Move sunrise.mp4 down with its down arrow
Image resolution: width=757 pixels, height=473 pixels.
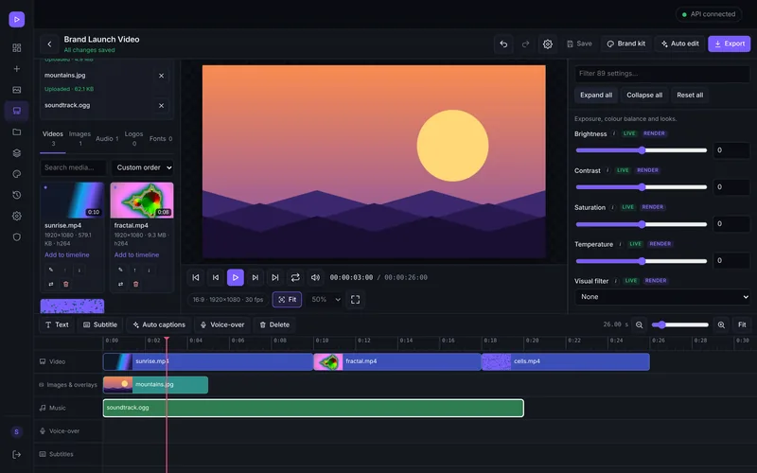(x=79, y=270)
